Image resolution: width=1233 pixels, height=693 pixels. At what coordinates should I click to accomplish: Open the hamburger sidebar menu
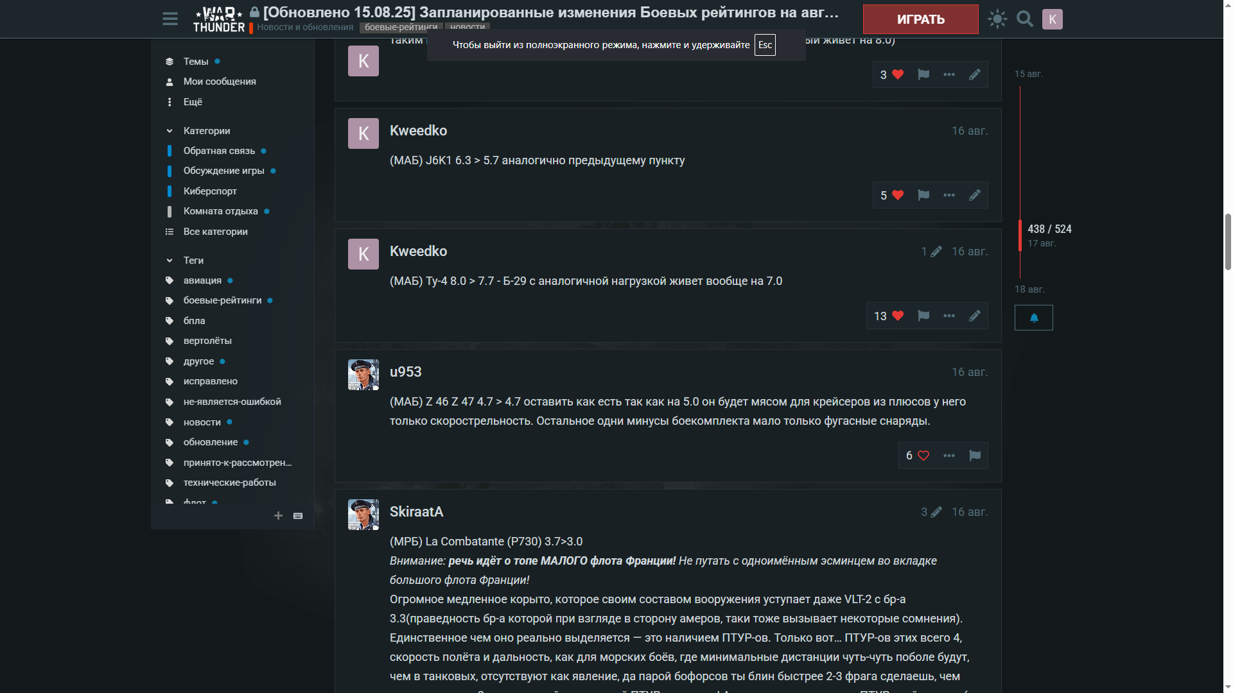click(170, 19)
